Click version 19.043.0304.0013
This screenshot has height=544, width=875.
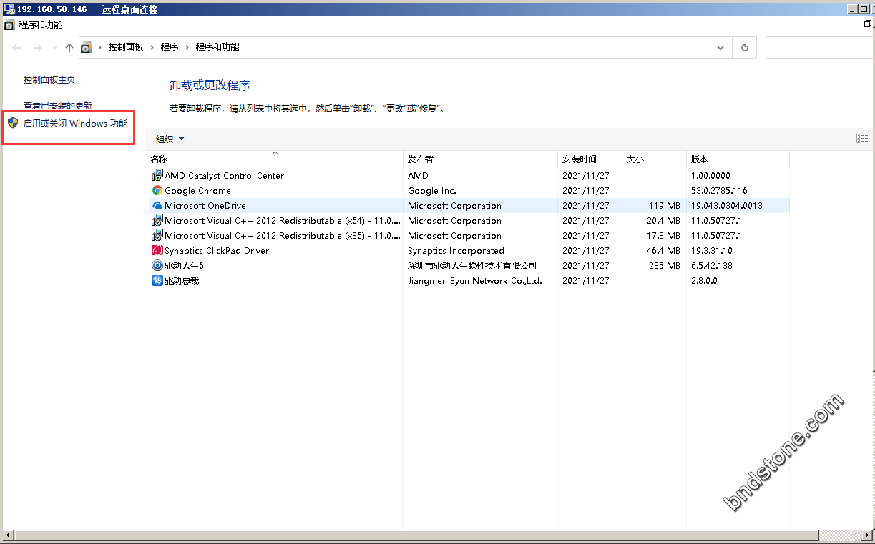pyautogui.click(x=727, y=205)
